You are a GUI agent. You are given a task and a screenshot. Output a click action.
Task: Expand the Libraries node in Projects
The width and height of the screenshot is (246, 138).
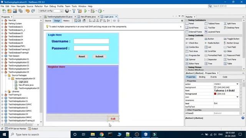coord(6,92)
